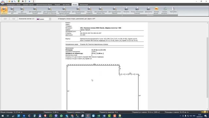
Task: Switch to "Информация о заказе" tab
Action: (x=14, y=5)
